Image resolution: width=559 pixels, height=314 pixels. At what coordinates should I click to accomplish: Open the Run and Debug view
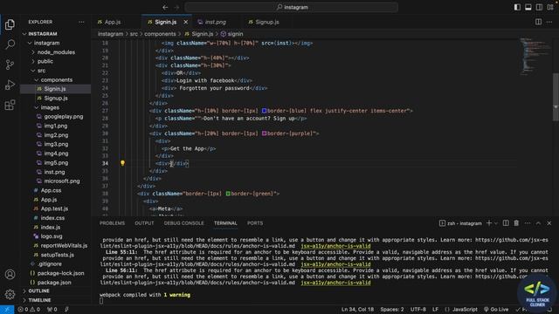(x=10, y=85)
